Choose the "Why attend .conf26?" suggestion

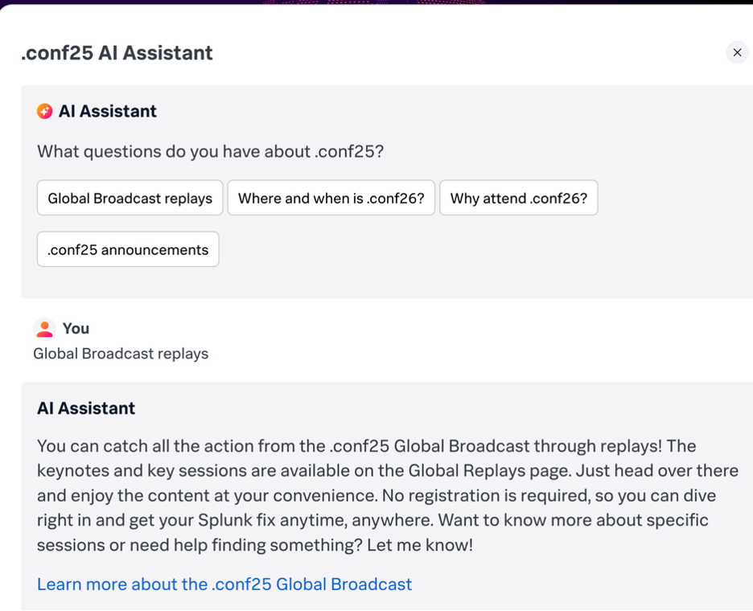point(518,199)
